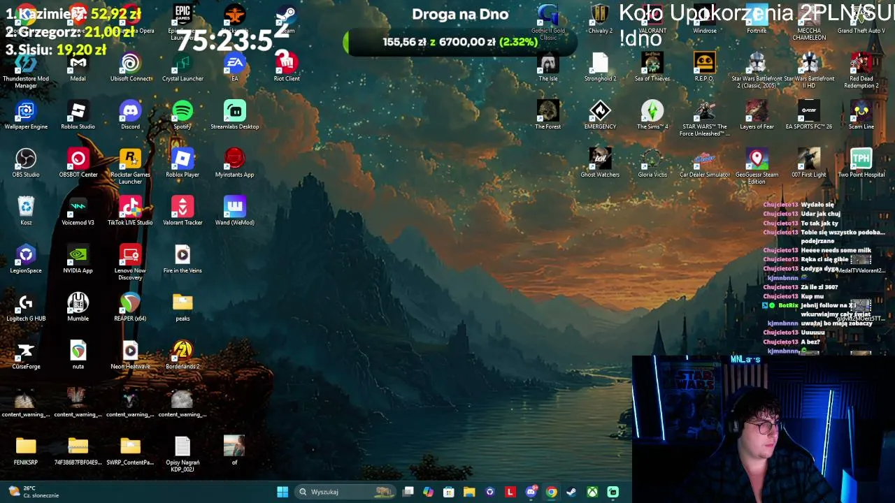Select the peaks folder
Viewport: 895px width, 503px height.
point(182,308)
